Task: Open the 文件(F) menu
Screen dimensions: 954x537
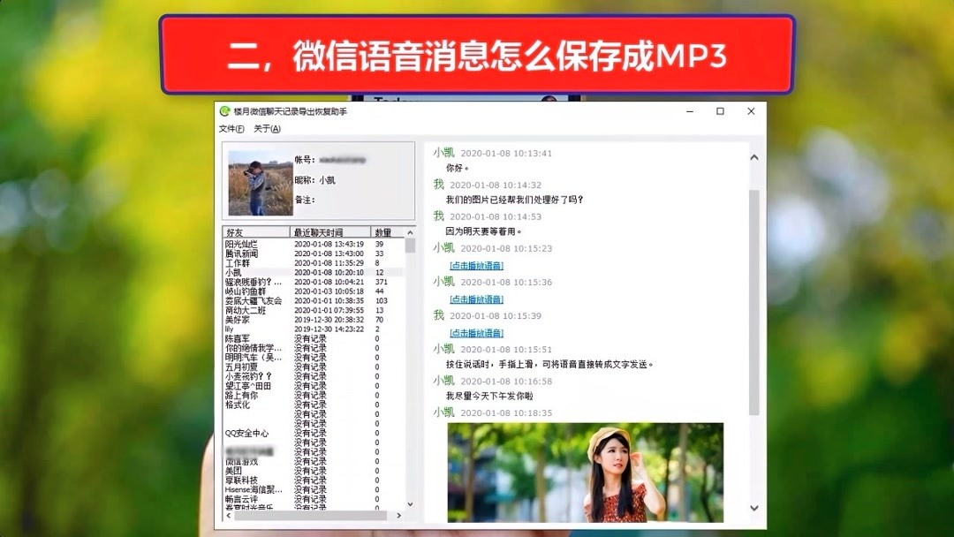Action: (x=230, y=129)
